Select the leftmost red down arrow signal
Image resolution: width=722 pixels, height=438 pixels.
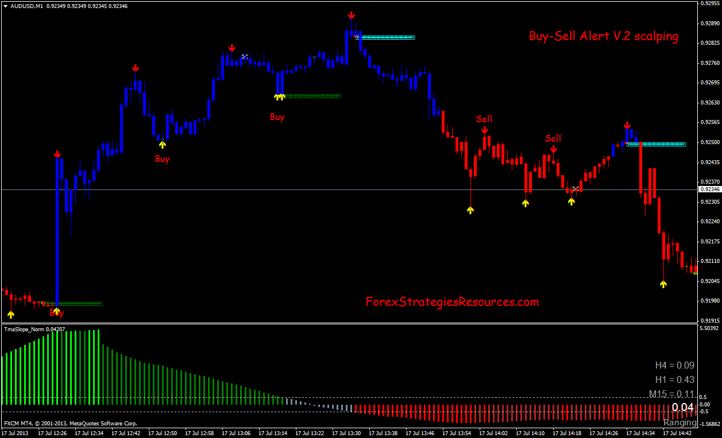(57, 154)
